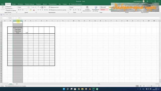Activate Format Painter (Формат по образцу)
Screen dimensions: 161x91
coord(11,11)
